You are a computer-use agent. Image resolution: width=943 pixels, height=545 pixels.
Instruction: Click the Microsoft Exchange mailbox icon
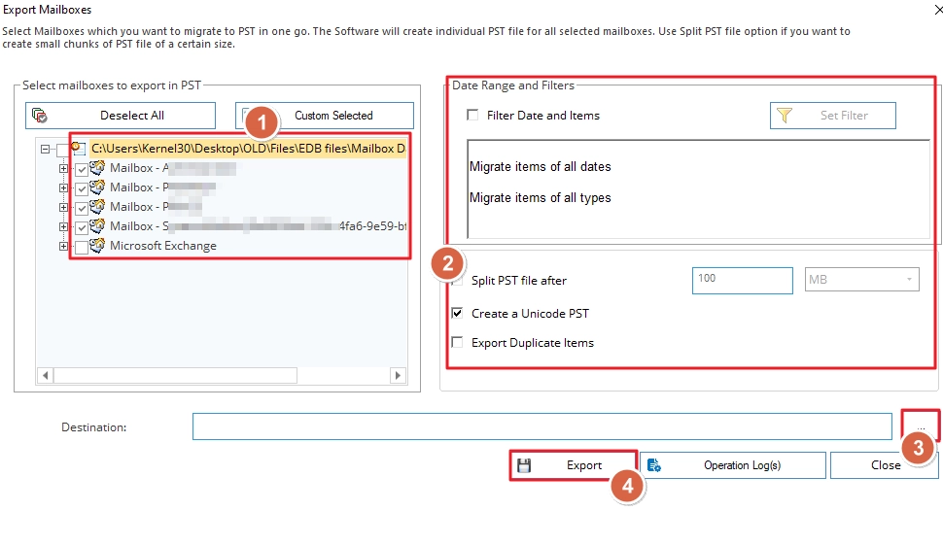(x=97, y=245)
